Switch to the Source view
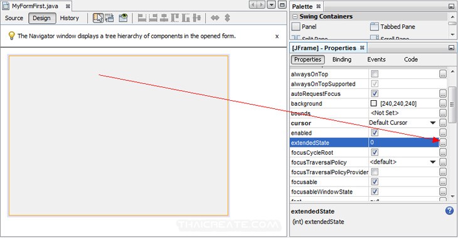458x238 pixels. point(14,18)
